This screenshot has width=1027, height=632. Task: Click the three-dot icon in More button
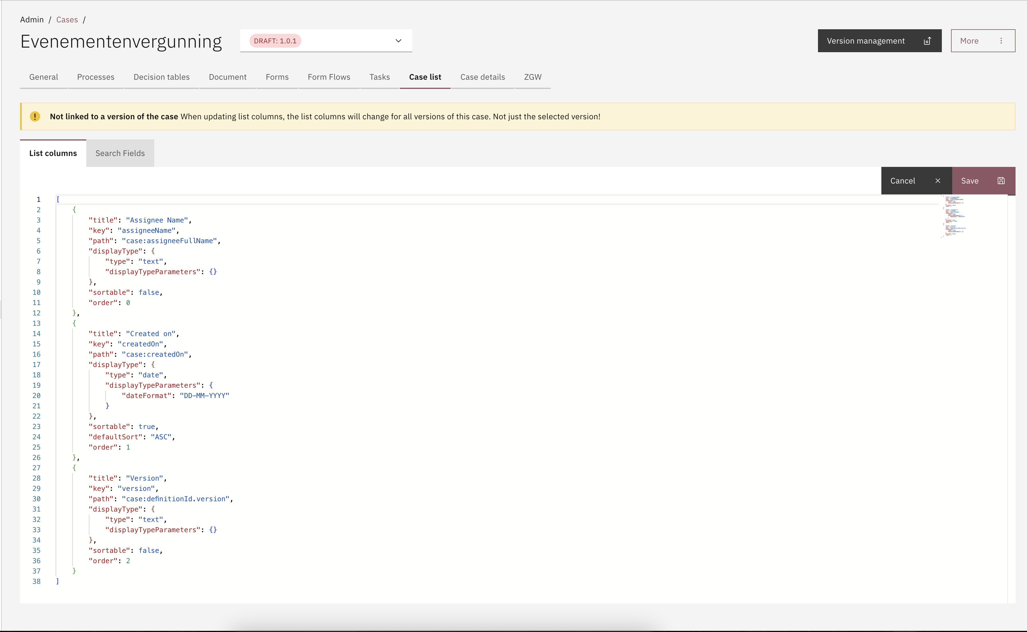(1001, 40)
